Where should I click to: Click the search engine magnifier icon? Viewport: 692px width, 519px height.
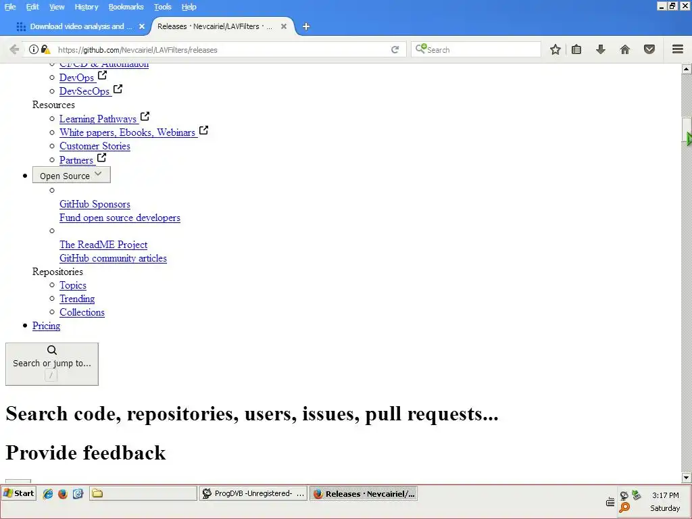(420, 49)
